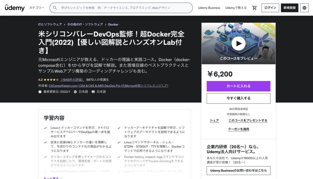This screenshot has width=313, height=179.
Task: Click the 8870人の受講生 text
Action: click(x=98, y=80)
